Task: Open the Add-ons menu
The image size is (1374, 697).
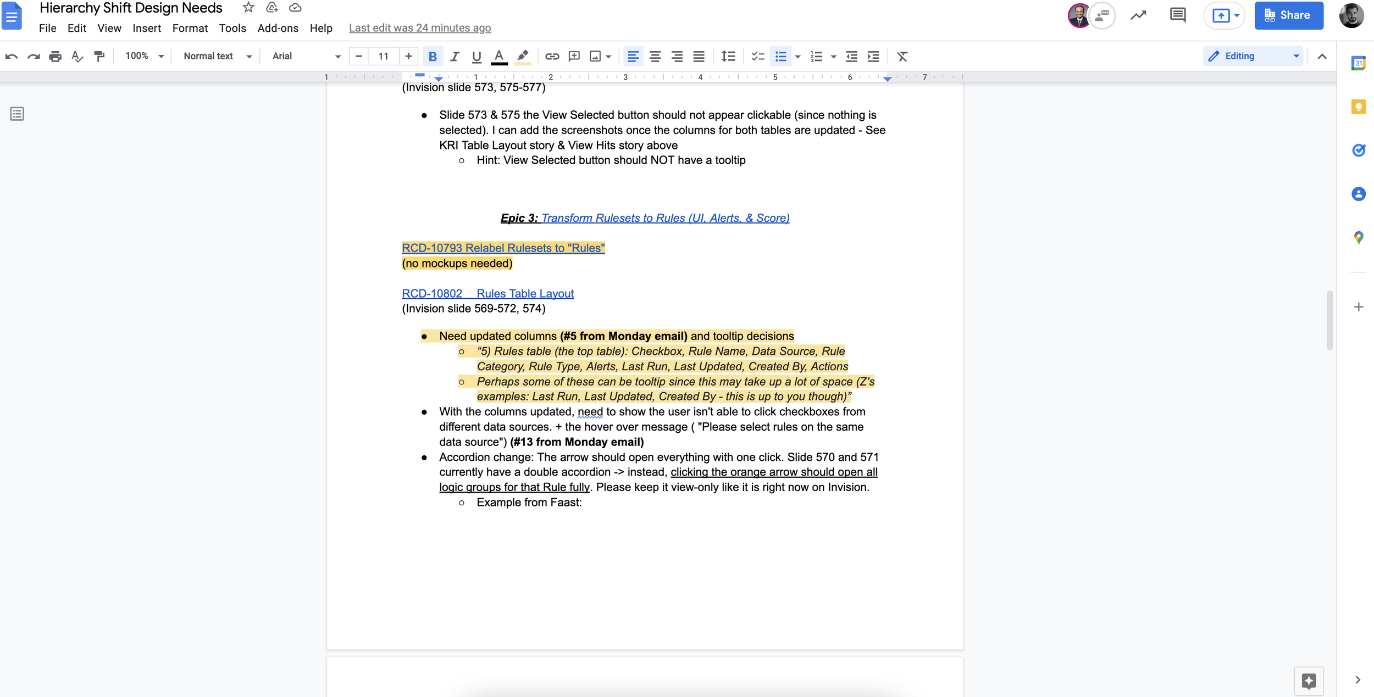Action: (x=278, y=28)
